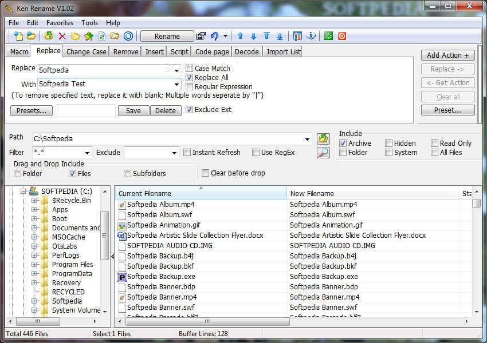Click the red X remove icon
487x343 pixels.
click(x=62, y=36)
